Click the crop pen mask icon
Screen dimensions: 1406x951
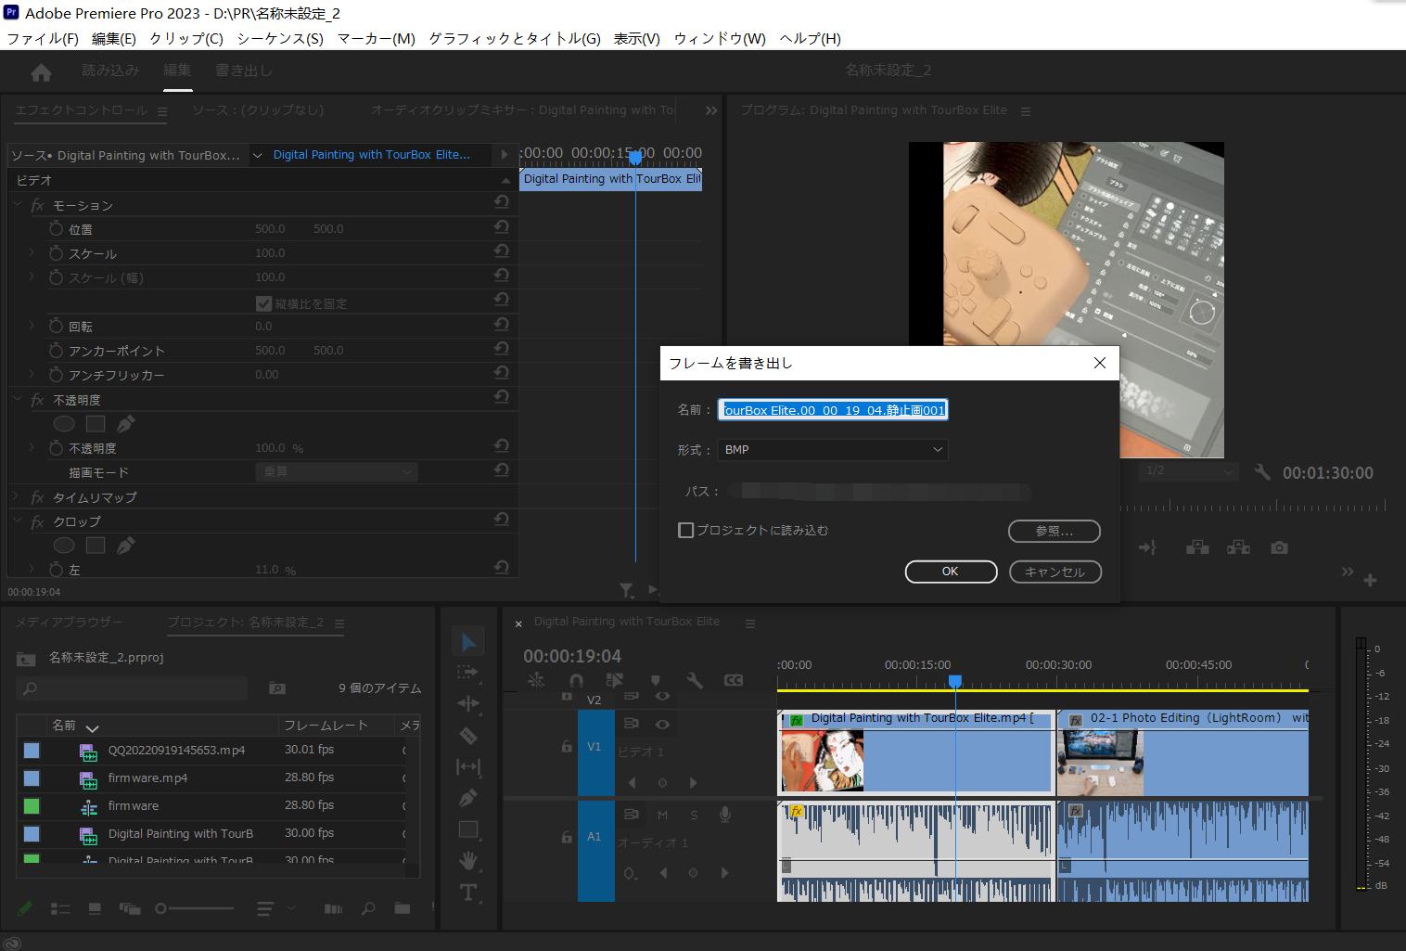[x=126, y=545]
